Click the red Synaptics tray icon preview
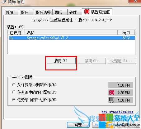Image resolution: width=141 pixels, height=129 pixels. point(112,93)
